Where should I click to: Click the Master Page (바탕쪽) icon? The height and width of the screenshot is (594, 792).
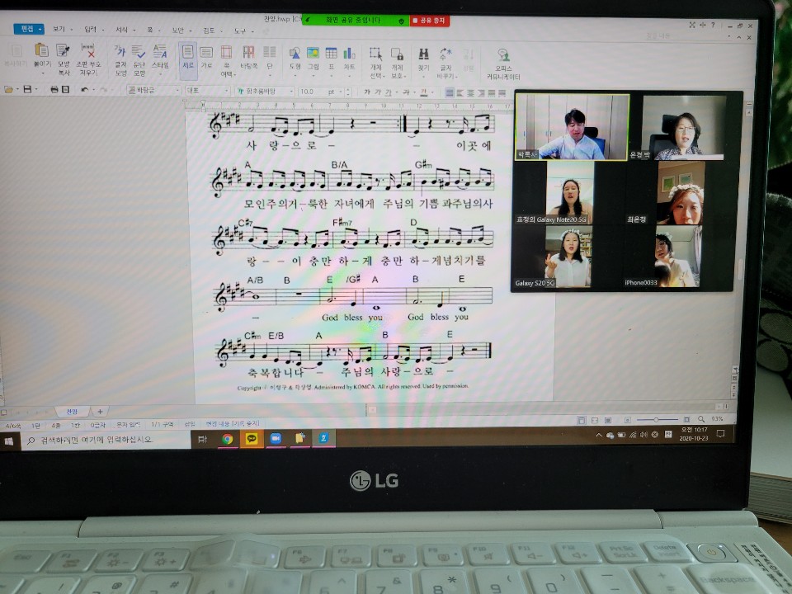pos(248,52)
